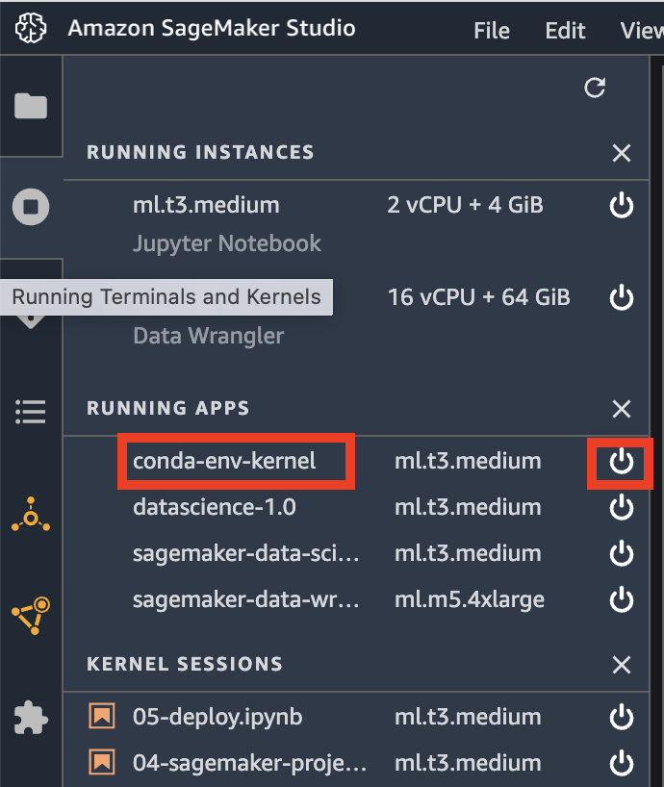Open the File Browser folder icon
Viewport: 664px width, 787px height.
coord(31,106)
